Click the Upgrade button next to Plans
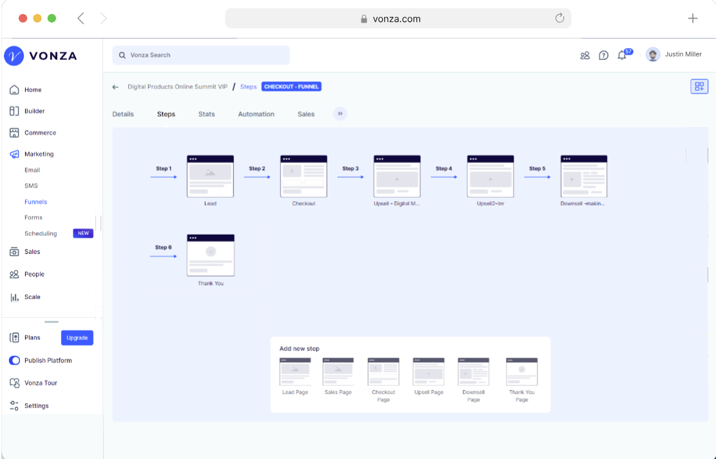Viewport: 716px width, 459px height. pyautogui.click(x=77, y=337)
